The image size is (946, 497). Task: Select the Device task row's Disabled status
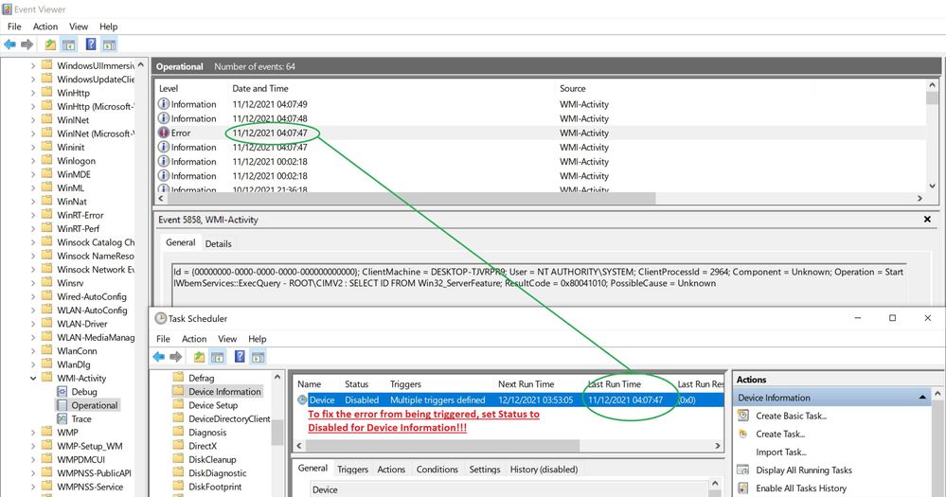362,399
